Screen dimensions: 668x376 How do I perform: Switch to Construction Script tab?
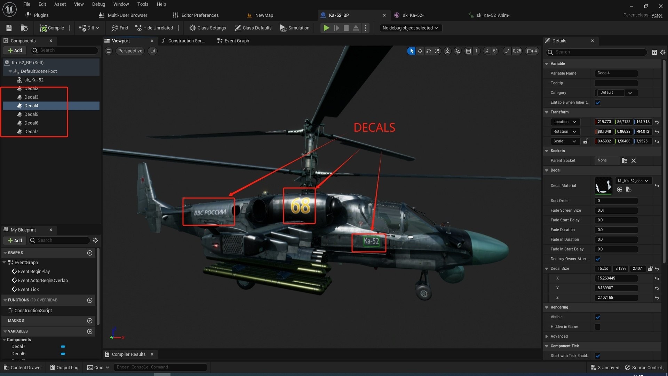pos(183,41)
